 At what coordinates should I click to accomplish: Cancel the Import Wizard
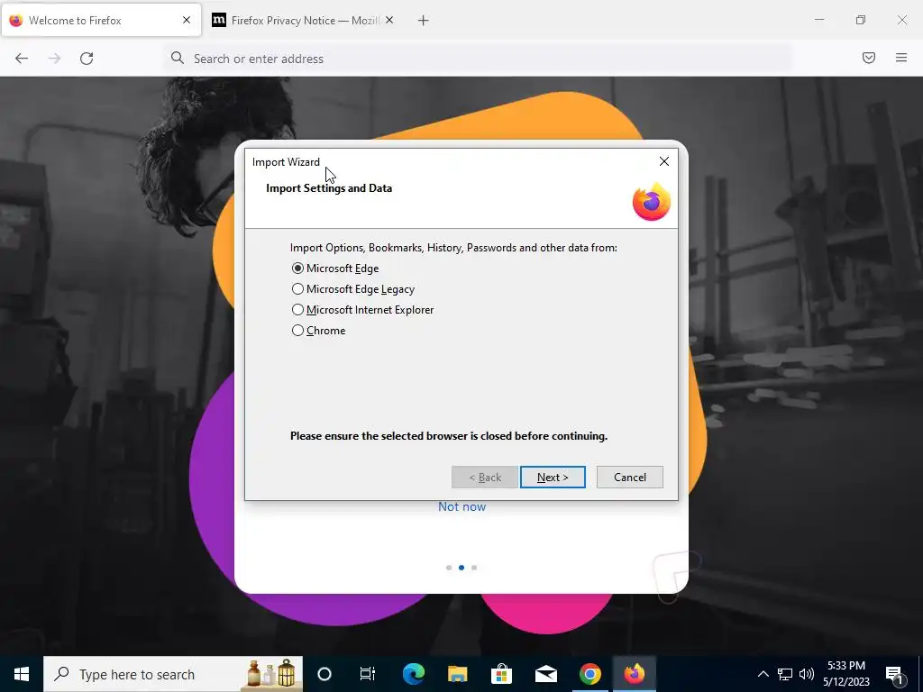[x=630, y=478]
